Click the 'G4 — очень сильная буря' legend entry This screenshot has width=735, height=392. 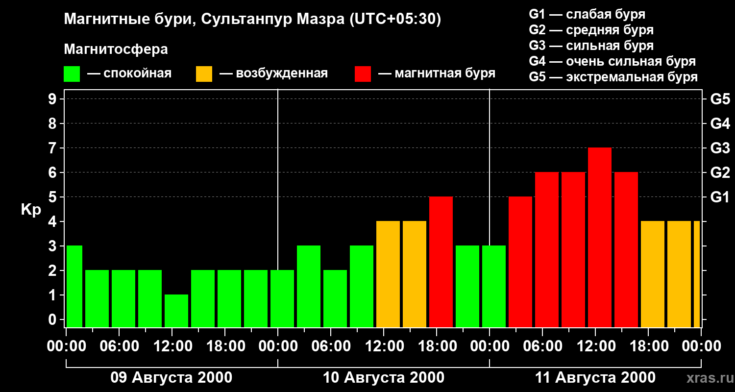pos(612,61)
